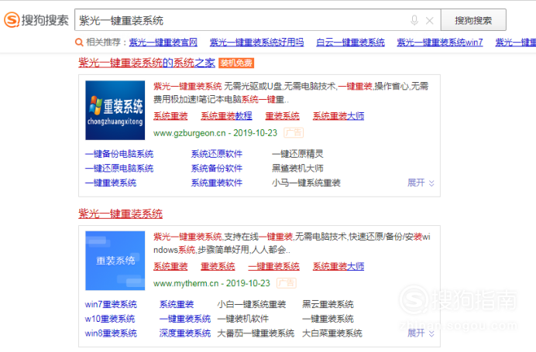
Task: Click 黑鲨装机大师 text
Action: coord(297,169)
